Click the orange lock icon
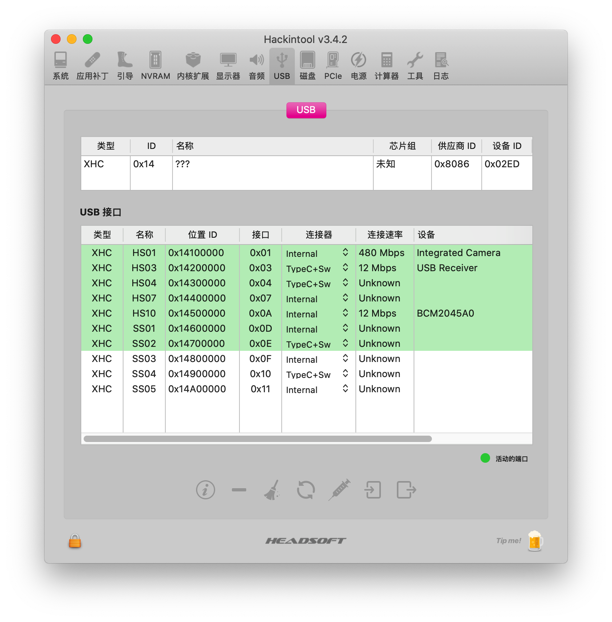 (75, 541)
